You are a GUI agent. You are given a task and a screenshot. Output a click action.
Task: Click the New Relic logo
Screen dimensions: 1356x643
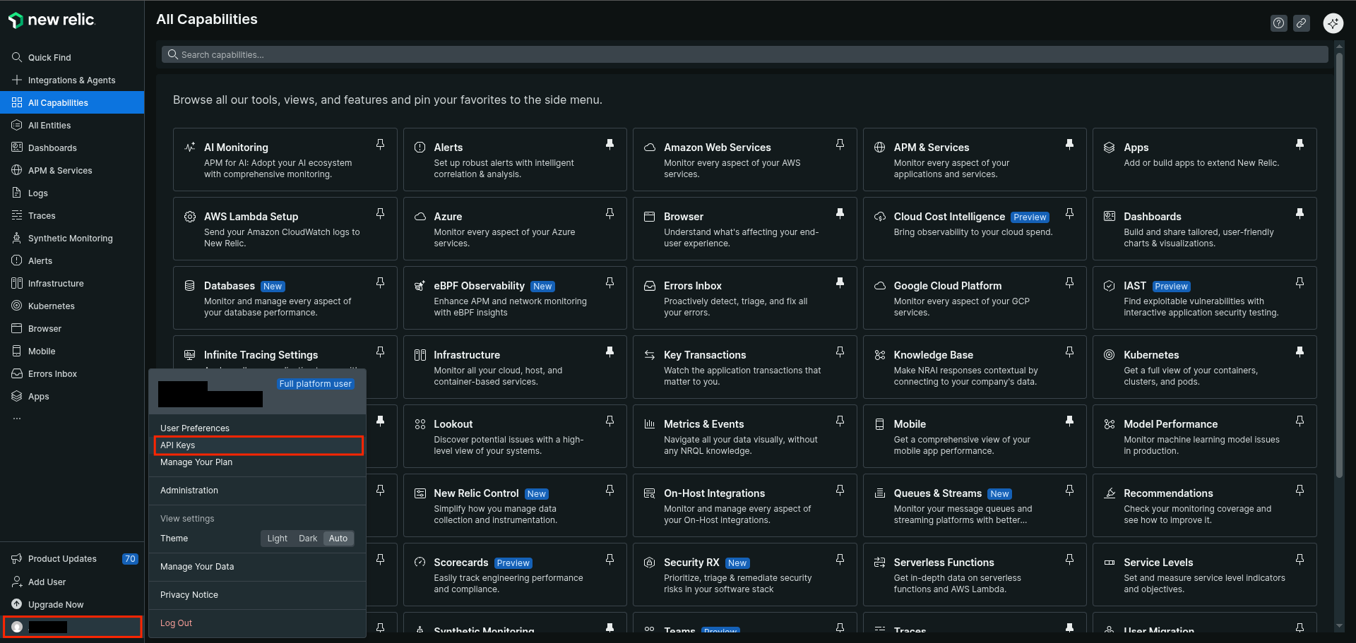coord(52,20)
